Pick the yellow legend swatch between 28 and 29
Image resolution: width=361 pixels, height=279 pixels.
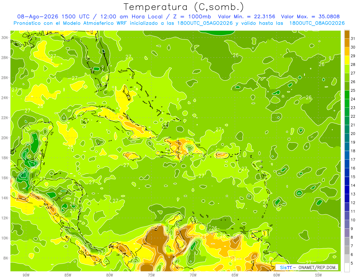pyautogui.click(x=347, y=60)
